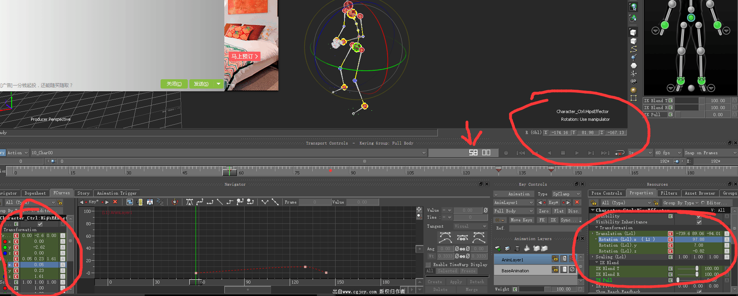
Task: Toggle lock on BaseAnimation layer
Action: coord(555,270)
